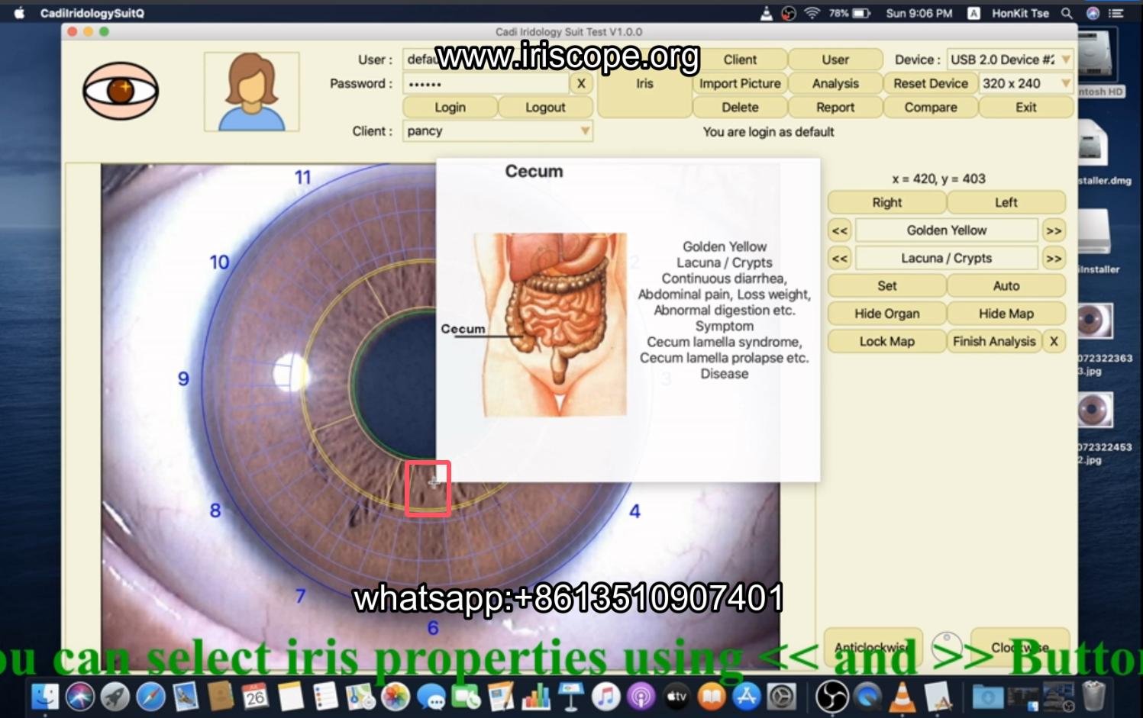The image size is (1143, 718).
Task: Open Reminders in the Dock
Action: click(x=326, y=696)
